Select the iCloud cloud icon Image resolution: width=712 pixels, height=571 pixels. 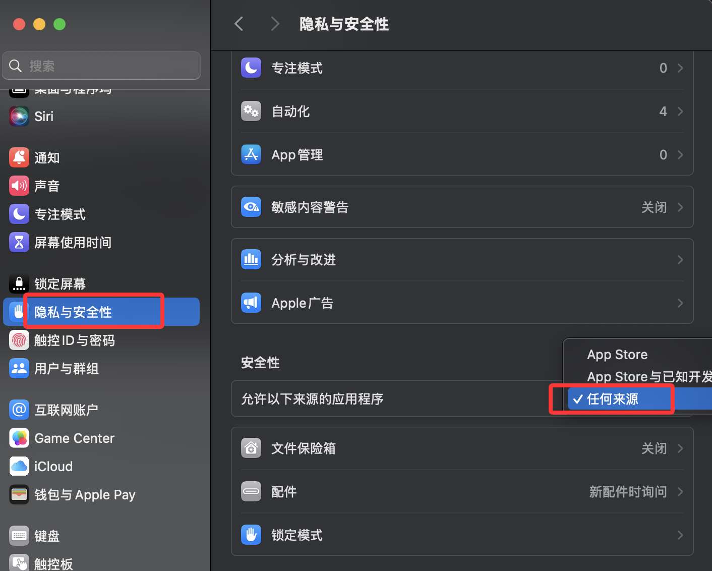tap(19, 467)
